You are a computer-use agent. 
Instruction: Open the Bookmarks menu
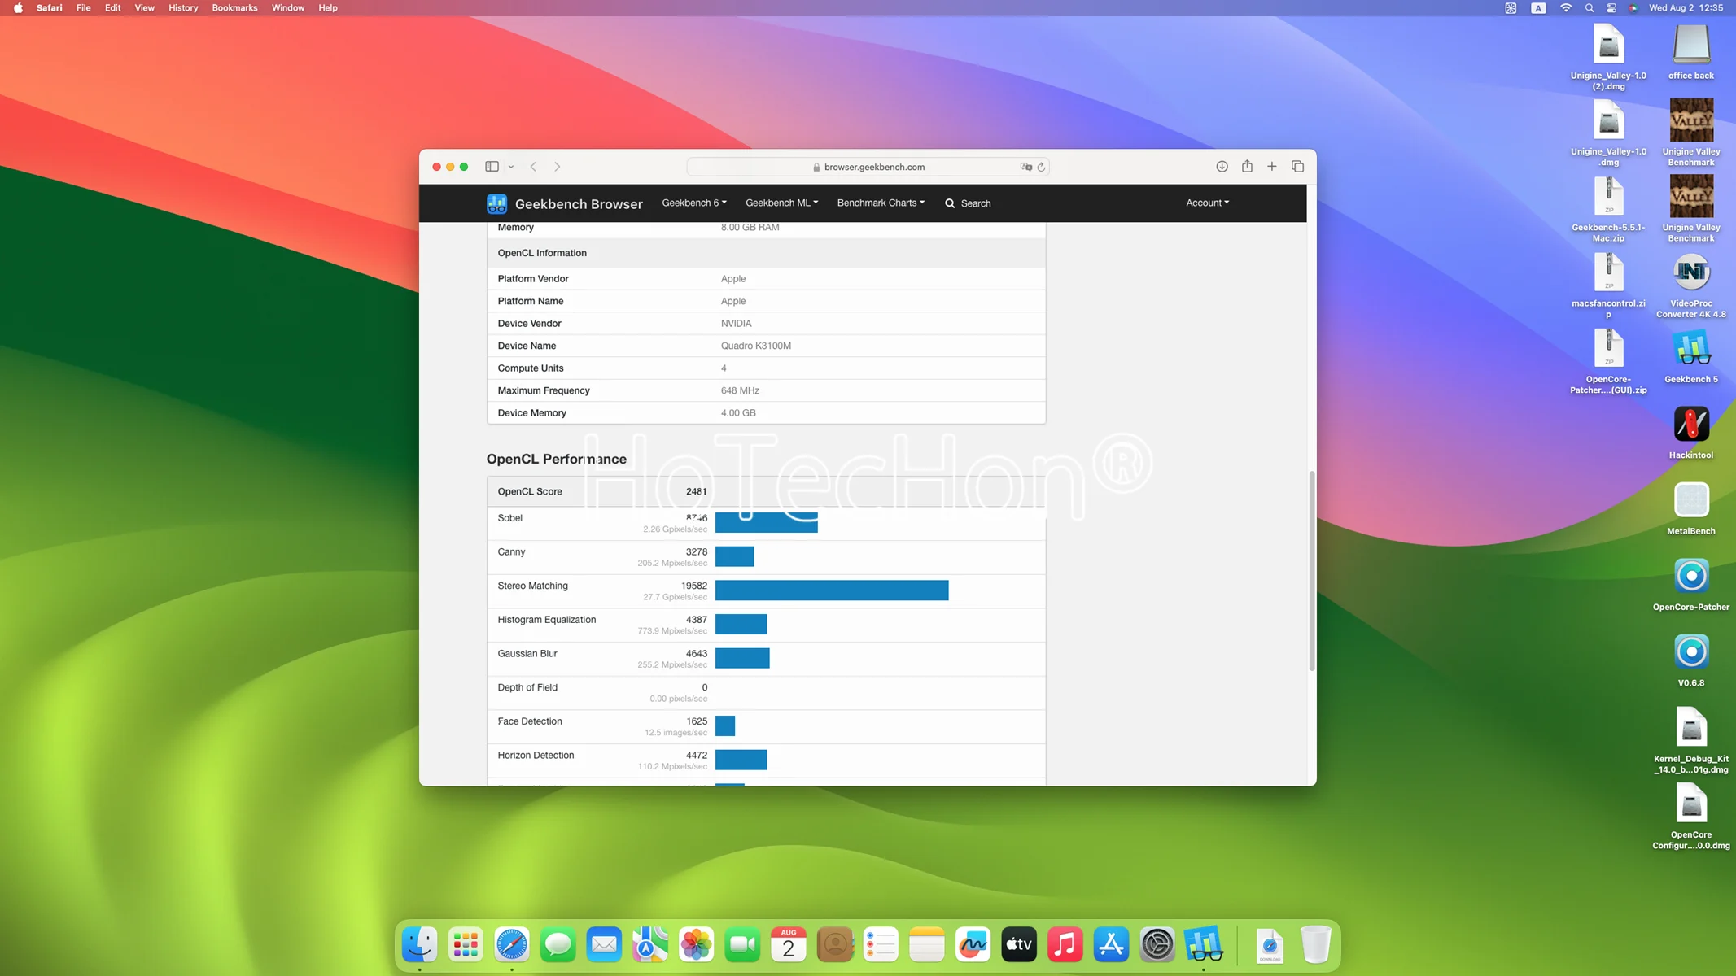234,8
